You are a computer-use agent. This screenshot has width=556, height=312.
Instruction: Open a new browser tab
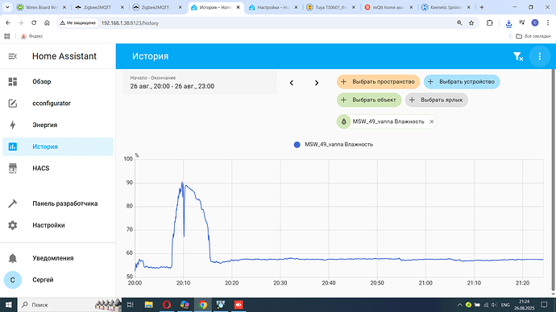click(482, 7)
